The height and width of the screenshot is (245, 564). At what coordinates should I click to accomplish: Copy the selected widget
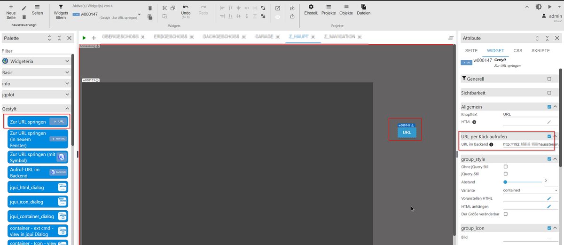point(173,8)
